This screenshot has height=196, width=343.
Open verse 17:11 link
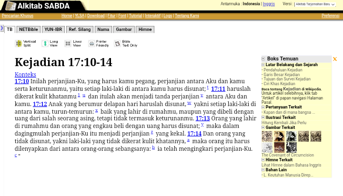pyautogui.click(x=218, y=89)
